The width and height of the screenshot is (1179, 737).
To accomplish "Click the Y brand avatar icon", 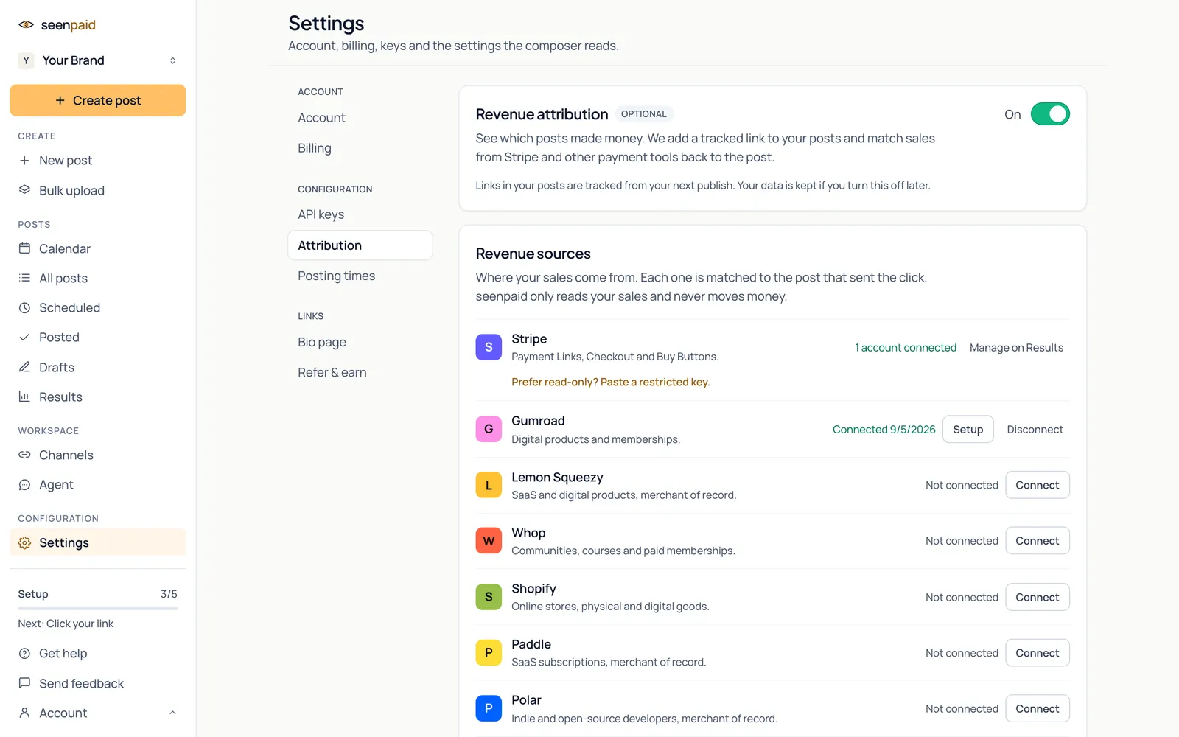I will coord(26,60).
